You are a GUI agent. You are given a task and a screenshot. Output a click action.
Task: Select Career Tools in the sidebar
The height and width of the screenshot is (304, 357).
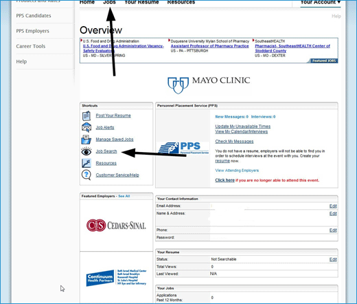coord(31,46)
